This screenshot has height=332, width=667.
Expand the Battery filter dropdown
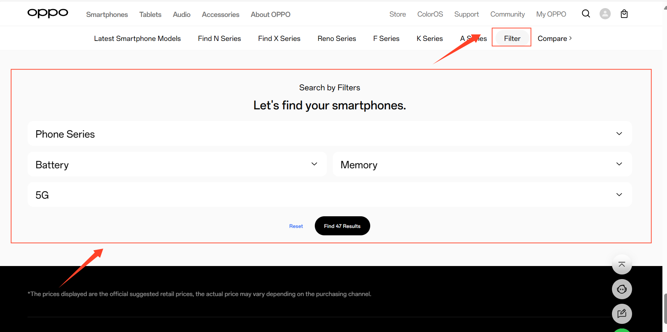[177, 164]
